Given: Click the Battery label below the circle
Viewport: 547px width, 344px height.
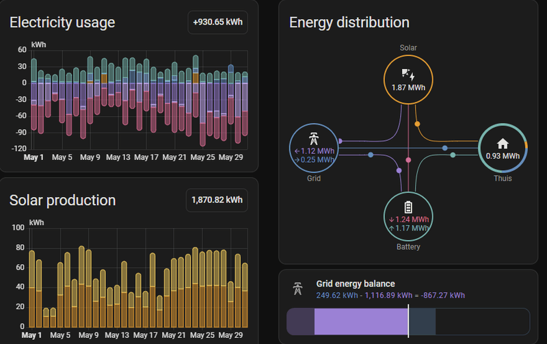Looking at the screenshot, I should coord(408,247).
